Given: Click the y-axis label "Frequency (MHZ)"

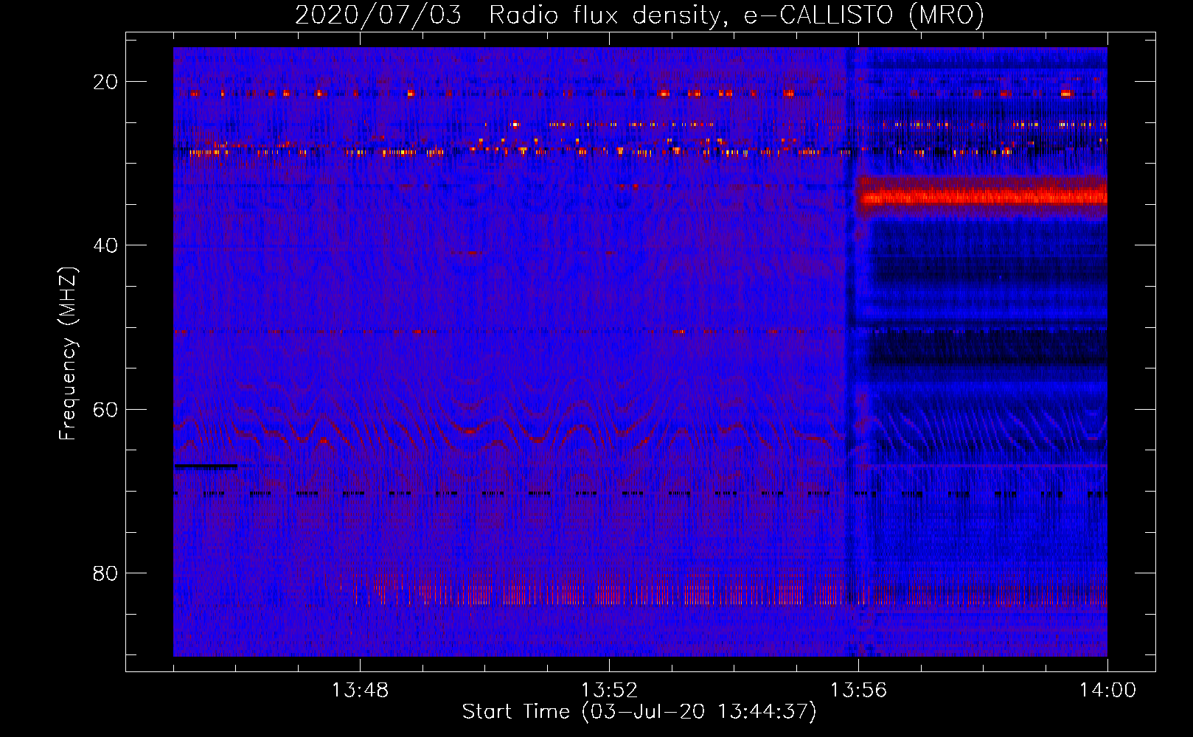Looking at the screenshot, I should [68, 354].
